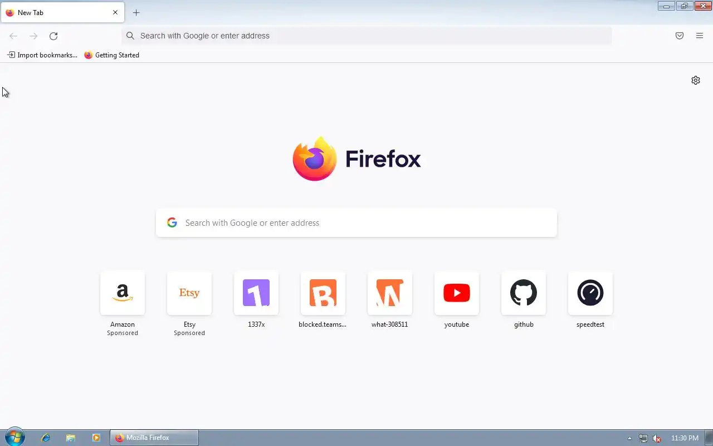This screenshot has width=713, height=446.
Task: Open the 1337x shortcut tile
Action: pyautogui.click(x=256, y=299)
